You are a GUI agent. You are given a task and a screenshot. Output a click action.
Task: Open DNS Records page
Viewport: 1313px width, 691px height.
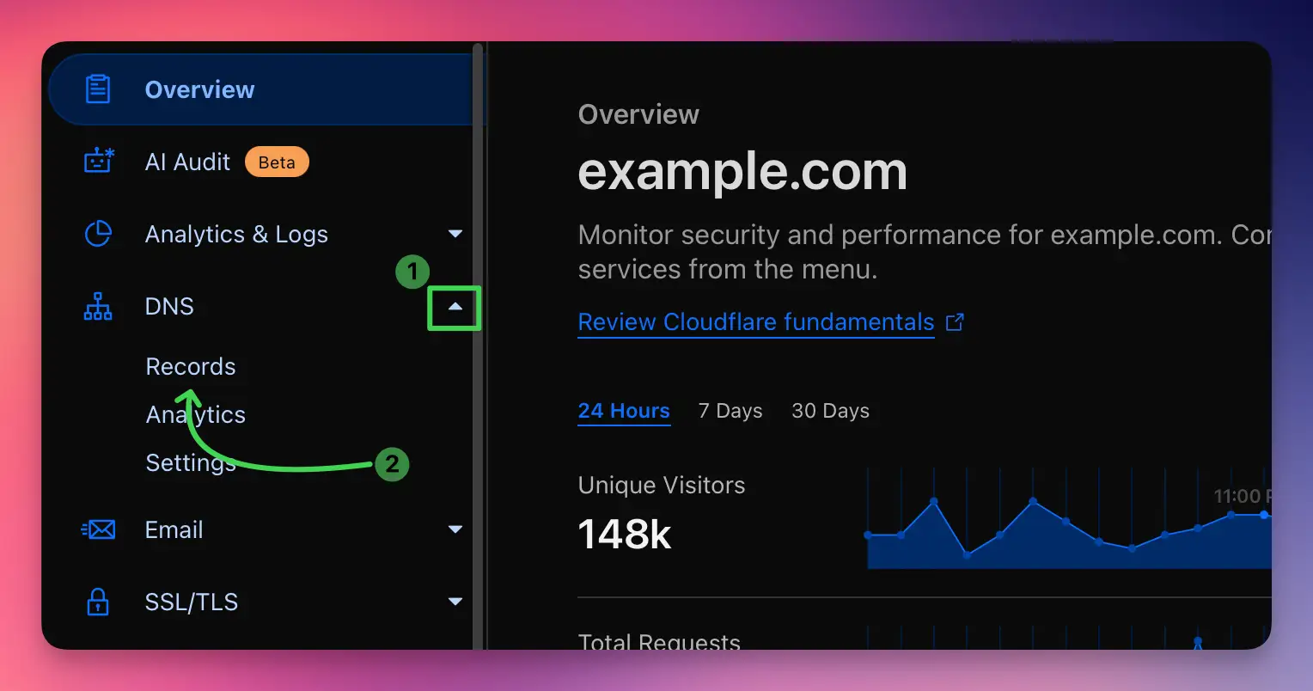tap(191, 366)
